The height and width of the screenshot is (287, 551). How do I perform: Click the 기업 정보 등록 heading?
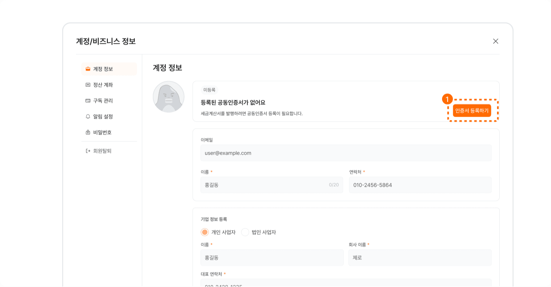coord(214,219)
